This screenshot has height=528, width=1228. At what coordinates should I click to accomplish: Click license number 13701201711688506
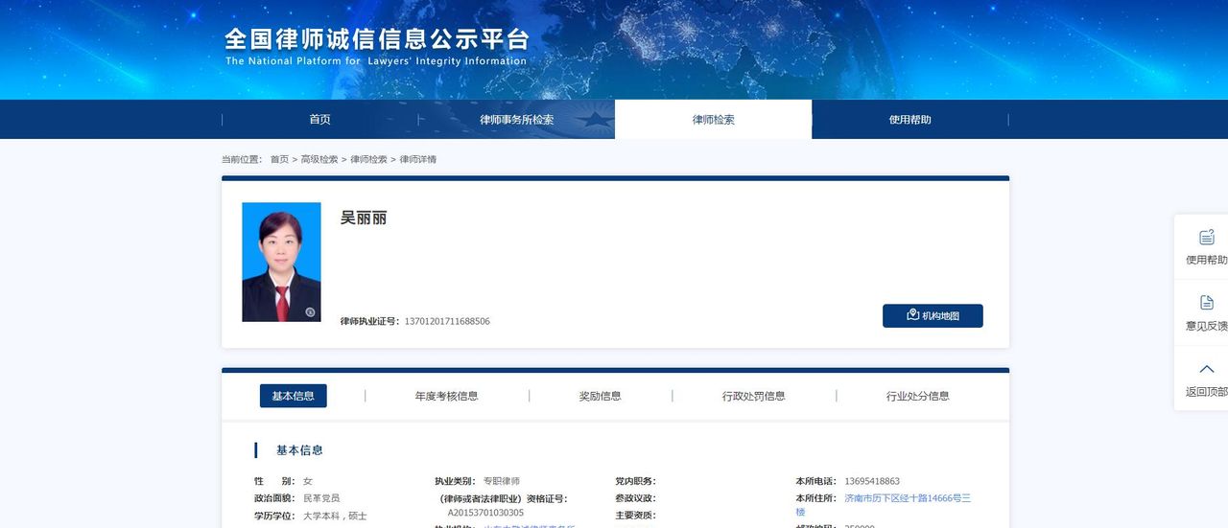[447, 321]
